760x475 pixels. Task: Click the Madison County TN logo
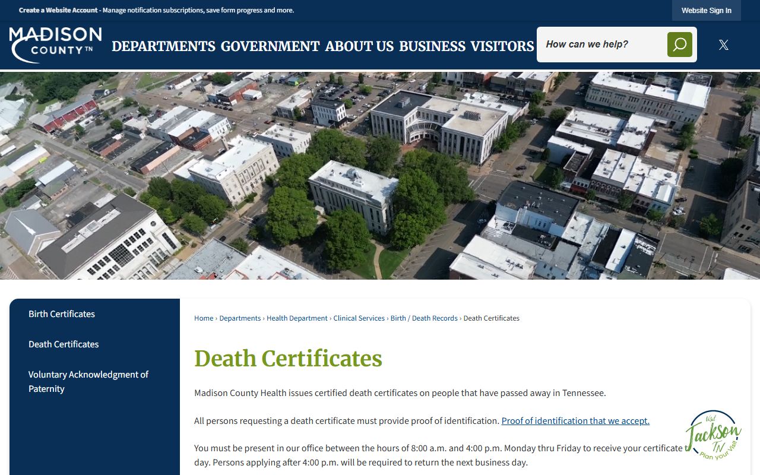[x=55, y=45]
